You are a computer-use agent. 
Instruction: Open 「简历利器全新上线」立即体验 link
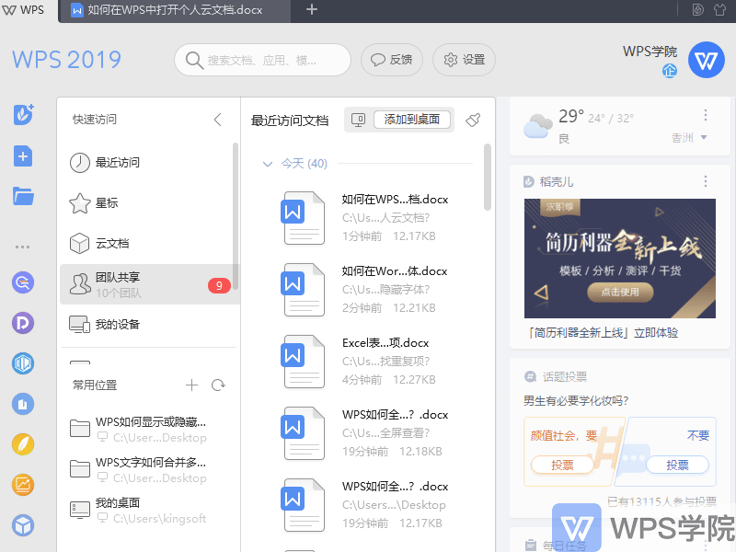pos(603,333)
